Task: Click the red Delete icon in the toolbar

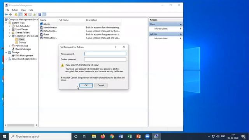Action: point(26,15)
